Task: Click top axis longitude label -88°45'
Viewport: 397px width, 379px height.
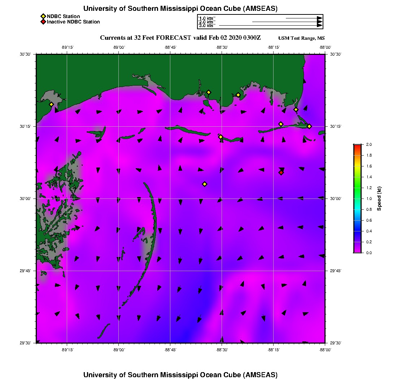Action: pos(170,48)
